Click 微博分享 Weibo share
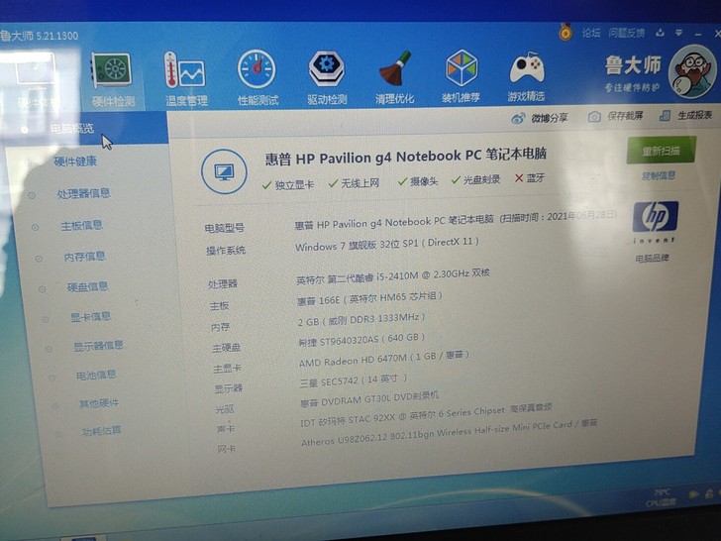Viewport: 721px width, 541px height. click(540, 118)
